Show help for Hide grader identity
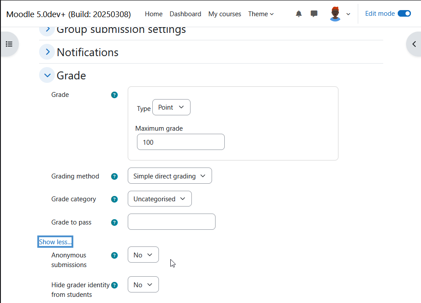Viewport: 421px width, 303px height. 115,285
